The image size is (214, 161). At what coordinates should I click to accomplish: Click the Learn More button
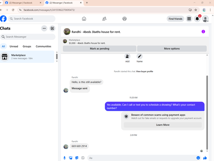tap(163, 125)
